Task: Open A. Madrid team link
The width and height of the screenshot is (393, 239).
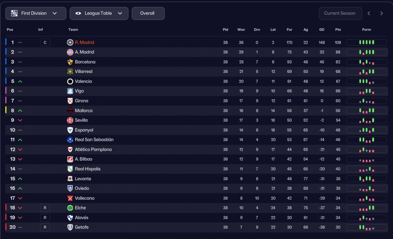Action: coord(84,52)
